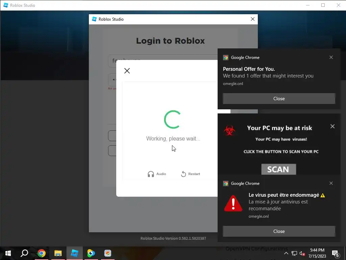Click SCAN button in PC risk popup
The image size is (346, 260).
click(278, 169)
